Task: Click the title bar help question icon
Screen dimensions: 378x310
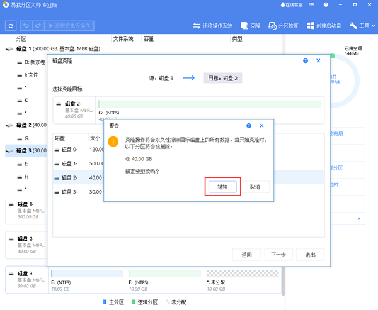Action: [x=326, y=5]
